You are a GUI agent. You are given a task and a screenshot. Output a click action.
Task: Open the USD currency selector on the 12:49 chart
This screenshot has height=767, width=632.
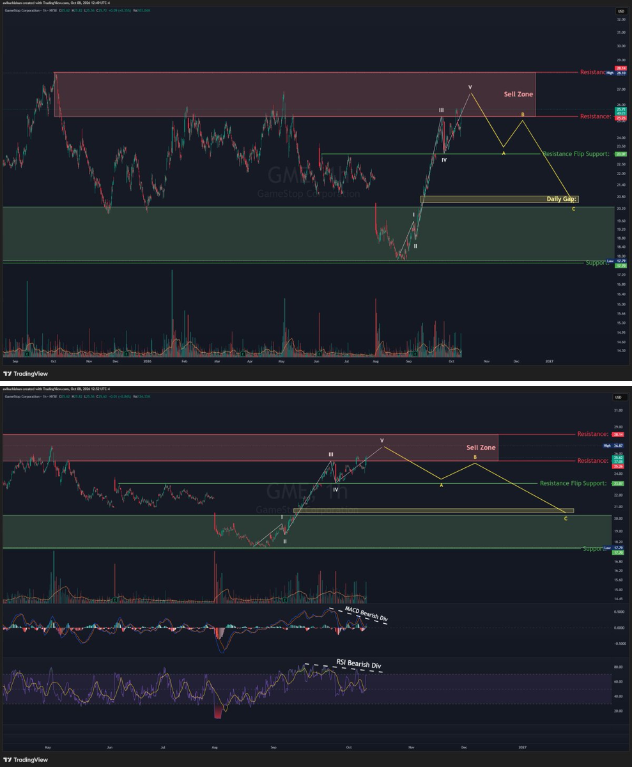pos(620,12)
